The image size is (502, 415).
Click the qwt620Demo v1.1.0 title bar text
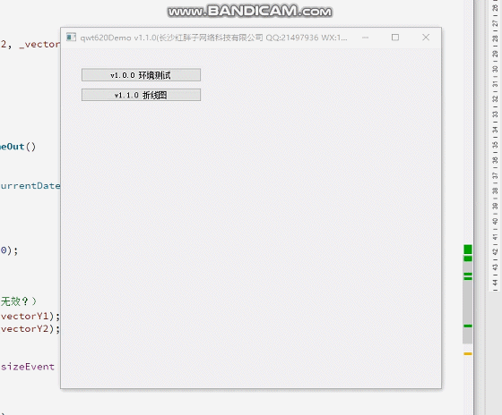[x=213, y=38]
